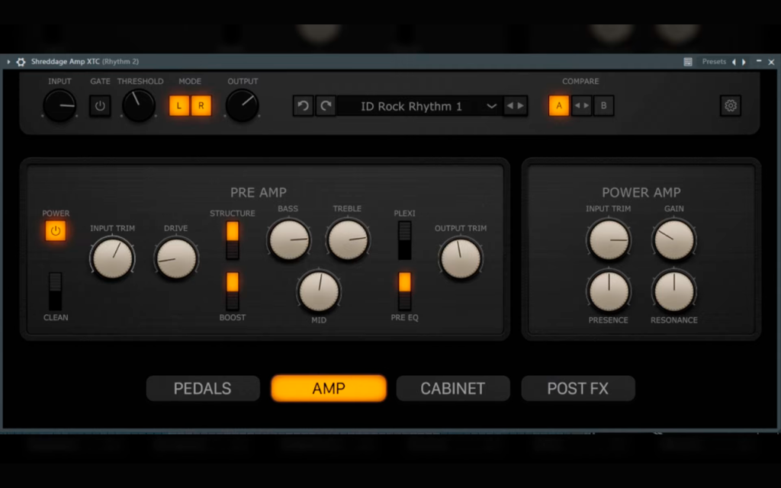The width and height of the screenshot is (781, 488).
Task: Click the plugin options gear in title bar
Action: pyautogui.click(x=21, y=62)
